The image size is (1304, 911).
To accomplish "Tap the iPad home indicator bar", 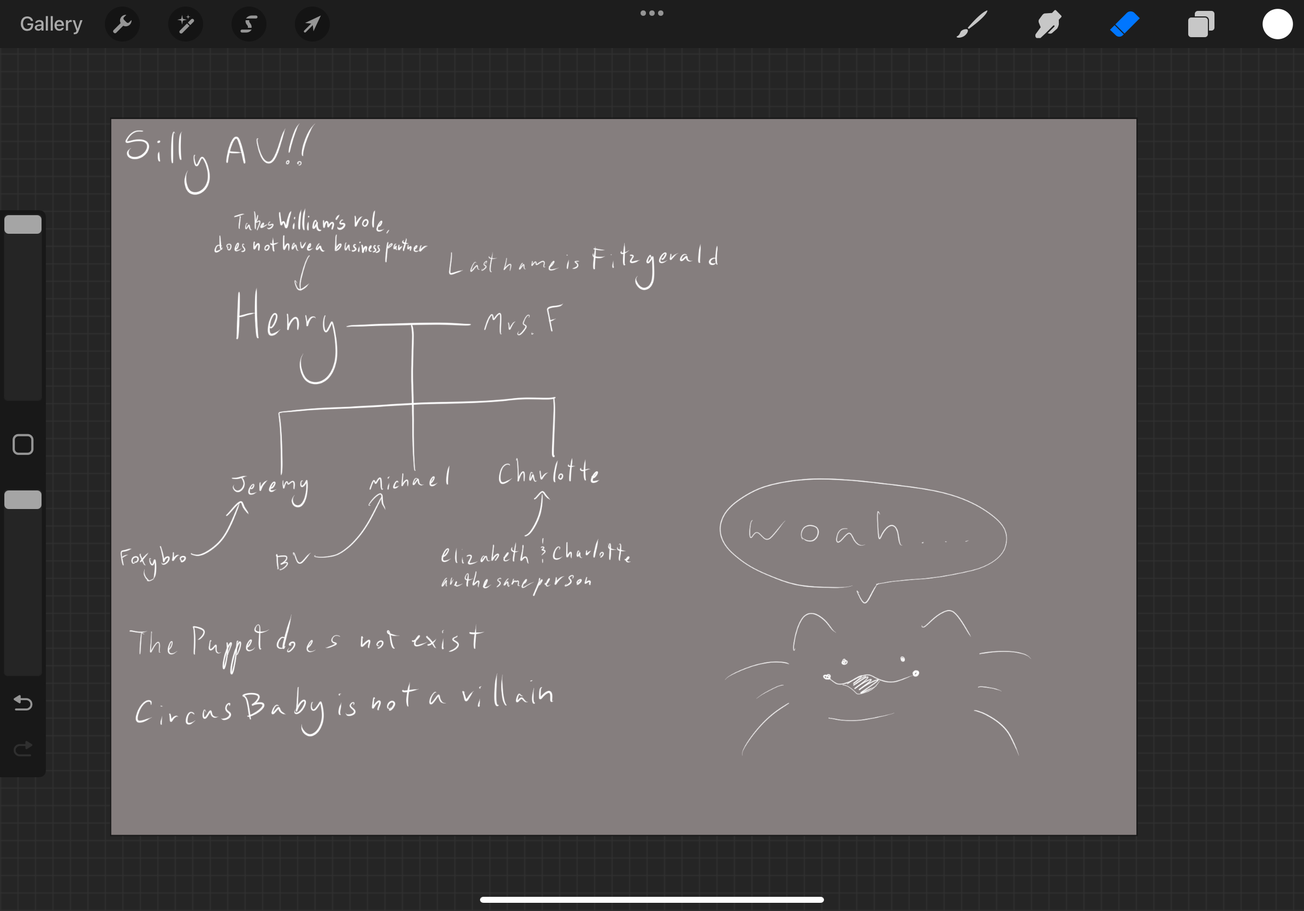I will [651, 900].
